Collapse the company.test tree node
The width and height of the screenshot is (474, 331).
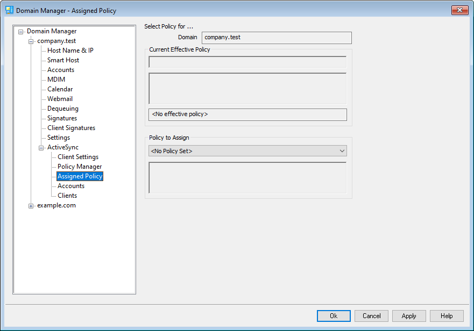[x=31, y=41]
